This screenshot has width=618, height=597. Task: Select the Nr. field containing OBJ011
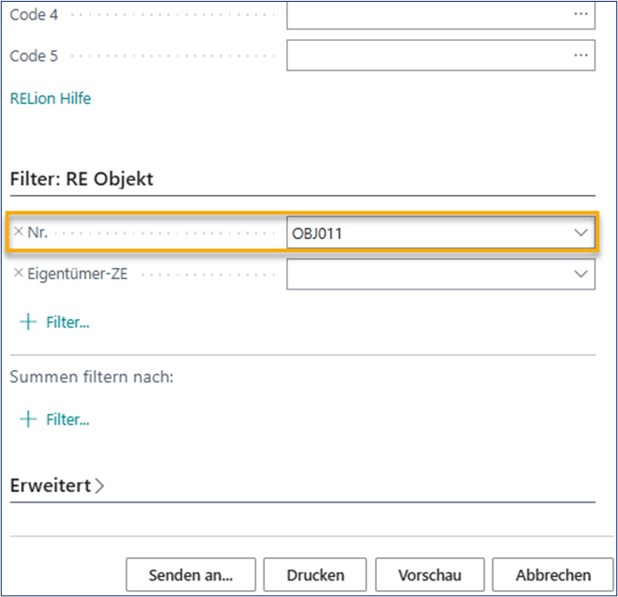[425, 233]
